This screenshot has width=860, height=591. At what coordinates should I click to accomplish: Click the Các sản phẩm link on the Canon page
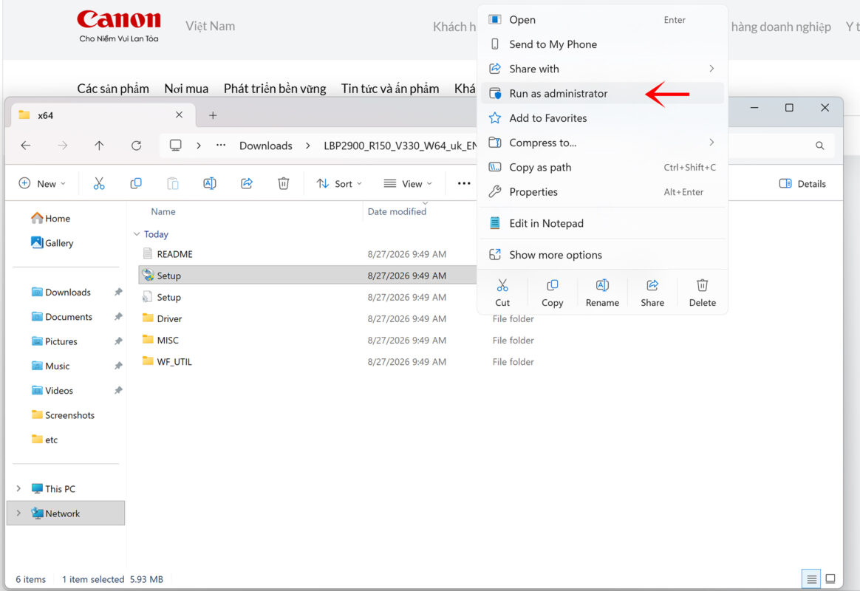[x=113, y=88]
